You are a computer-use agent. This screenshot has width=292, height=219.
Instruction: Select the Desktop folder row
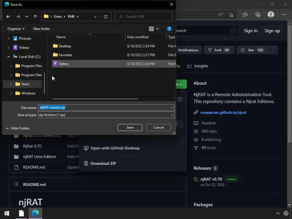114,46
